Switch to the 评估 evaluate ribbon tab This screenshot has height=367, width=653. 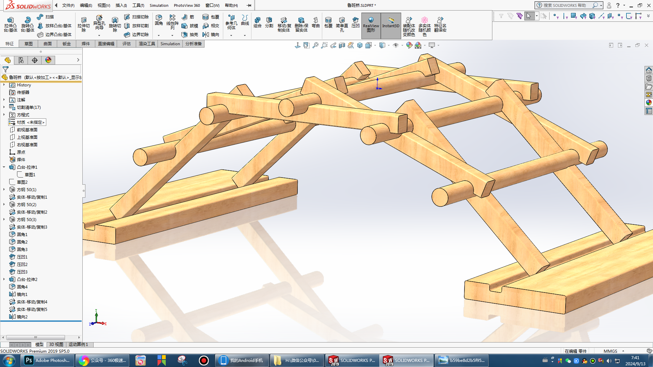click(127, 44)
